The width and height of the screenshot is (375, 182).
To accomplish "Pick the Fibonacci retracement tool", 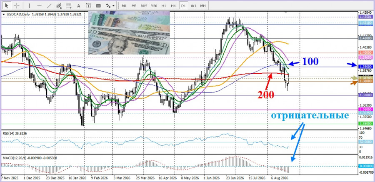I will tap(69, 5).
